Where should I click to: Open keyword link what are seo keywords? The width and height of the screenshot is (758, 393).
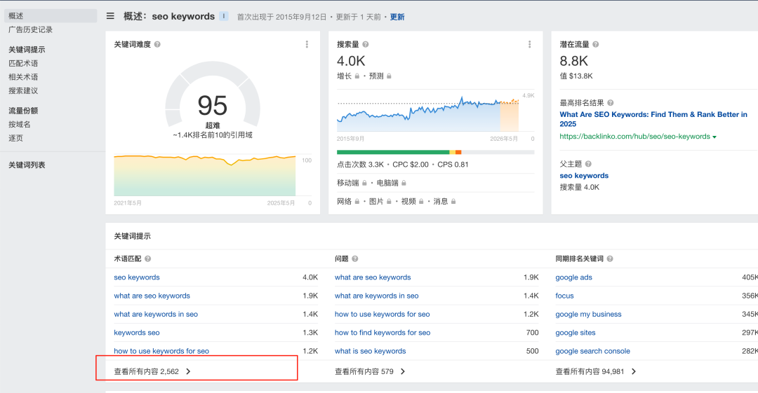pyautogui.click(x=152, y=296)
